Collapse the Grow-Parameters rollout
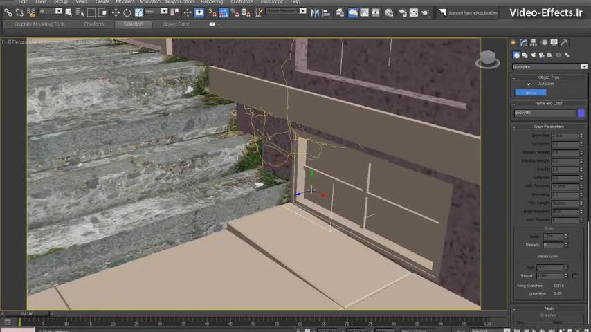The image size is (591, 332). click(x=549, y=127)
